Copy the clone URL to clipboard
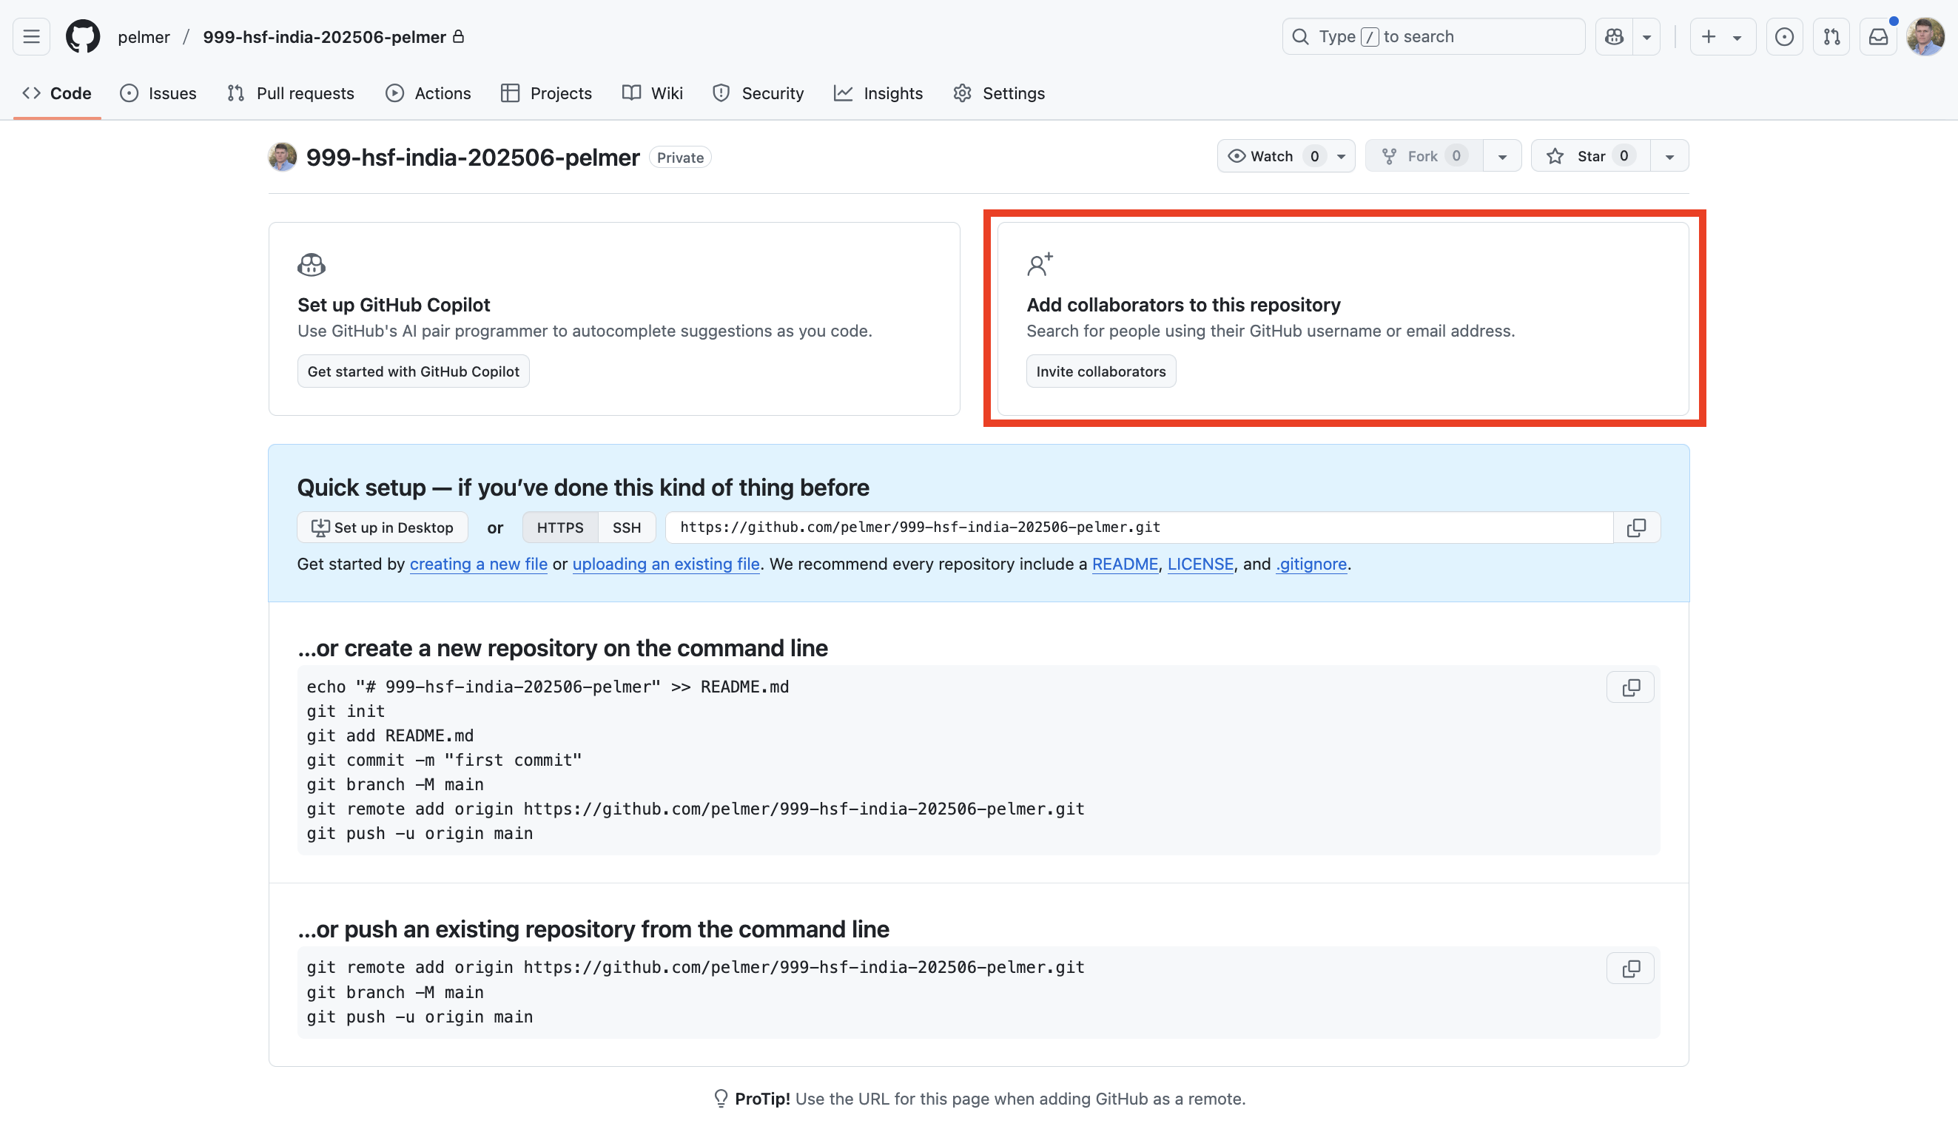1958x1132 pixels. tap(1636, 528)
